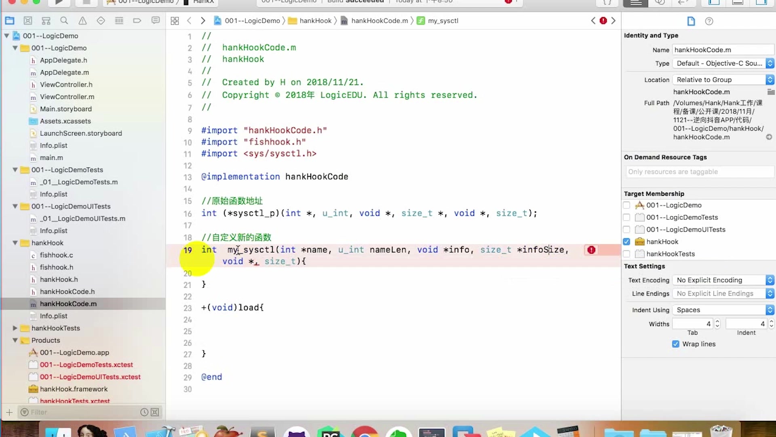Viewport: 776px width, 437px height.
Task: Open the Source Control navigator
Action: 28,21
